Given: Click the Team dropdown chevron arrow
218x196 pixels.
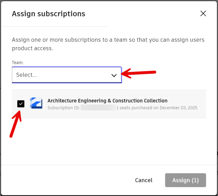Looking at the screenshot, I should (x=114, y=75).
